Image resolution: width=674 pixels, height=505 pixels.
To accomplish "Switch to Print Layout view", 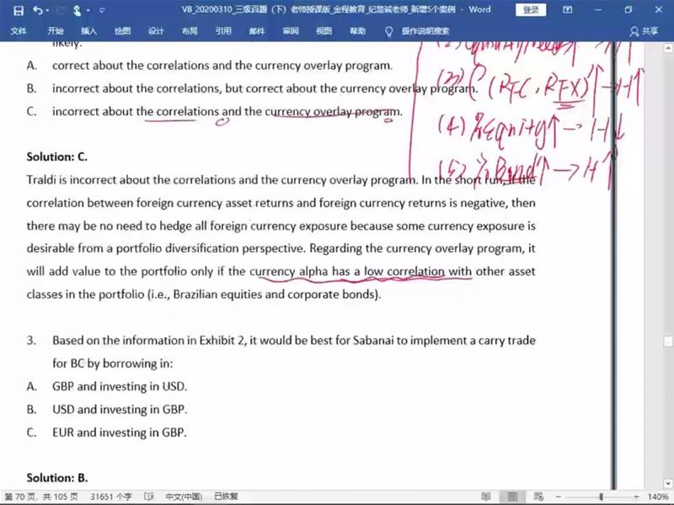I will coord(510,497).
